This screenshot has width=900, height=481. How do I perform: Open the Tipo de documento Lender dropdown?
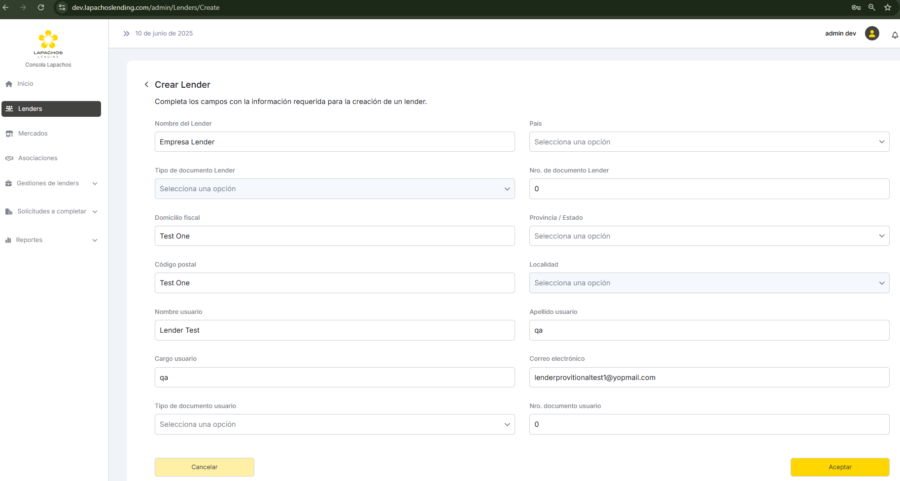[335, 189]
